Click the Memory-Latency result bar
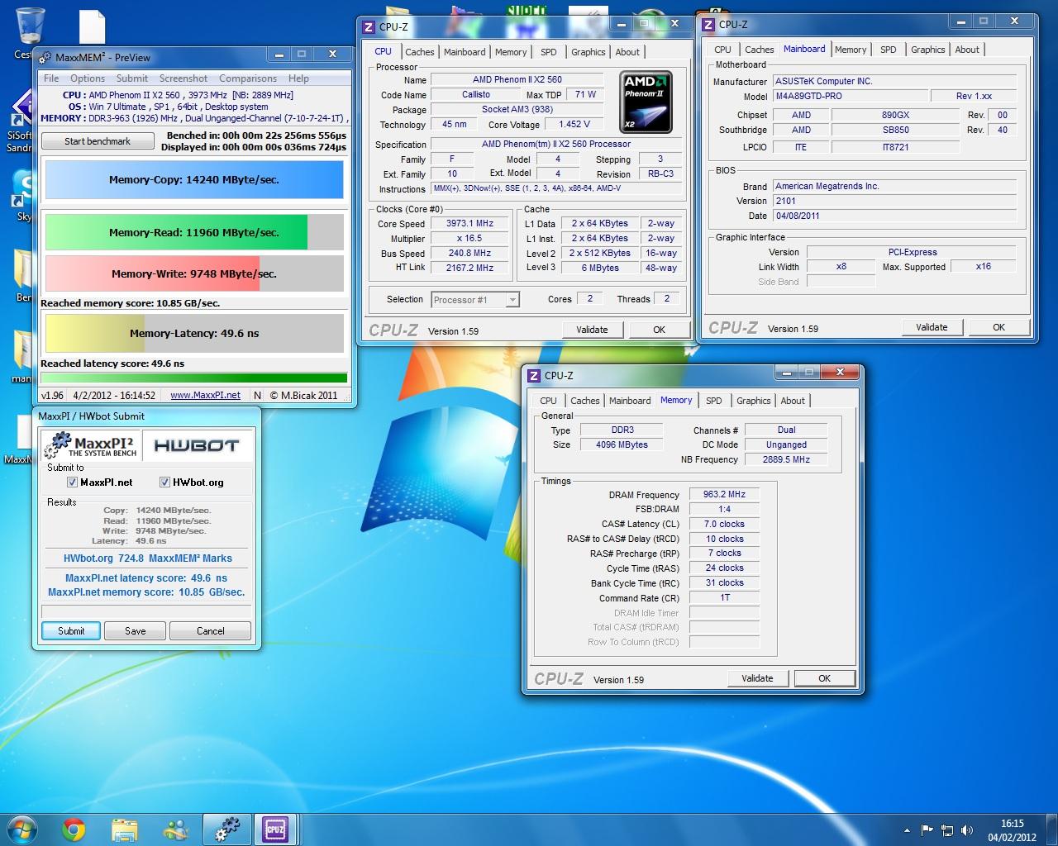 pos(194,334)
